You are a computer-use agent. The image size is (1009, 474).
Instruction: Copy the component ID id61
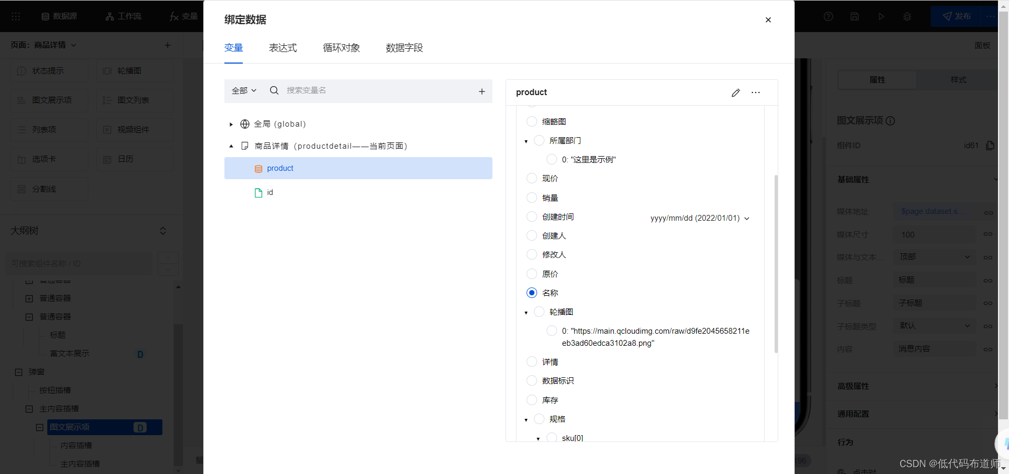(990, 146)
